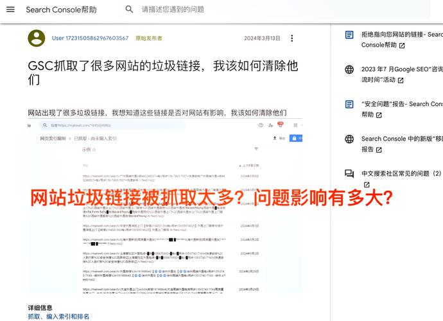Click the globe icon beside 2023年7月Google SEO
Image resolution: width=443 pixels, height=321 pixels.
[349, 69]
